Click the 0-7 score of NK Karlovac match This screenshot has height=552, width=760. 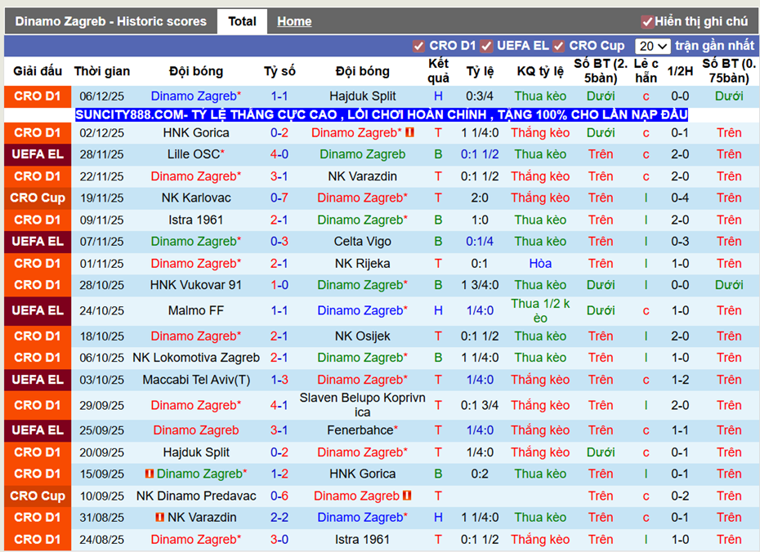click(x=279, y=198)
